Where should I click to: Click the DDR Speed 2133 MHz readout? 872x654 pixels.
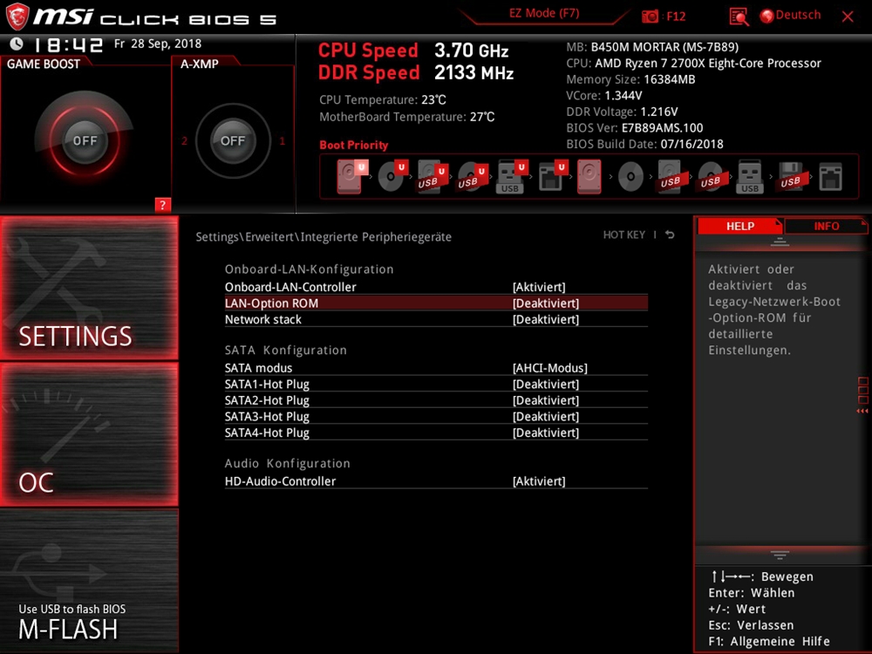point(416,73)
